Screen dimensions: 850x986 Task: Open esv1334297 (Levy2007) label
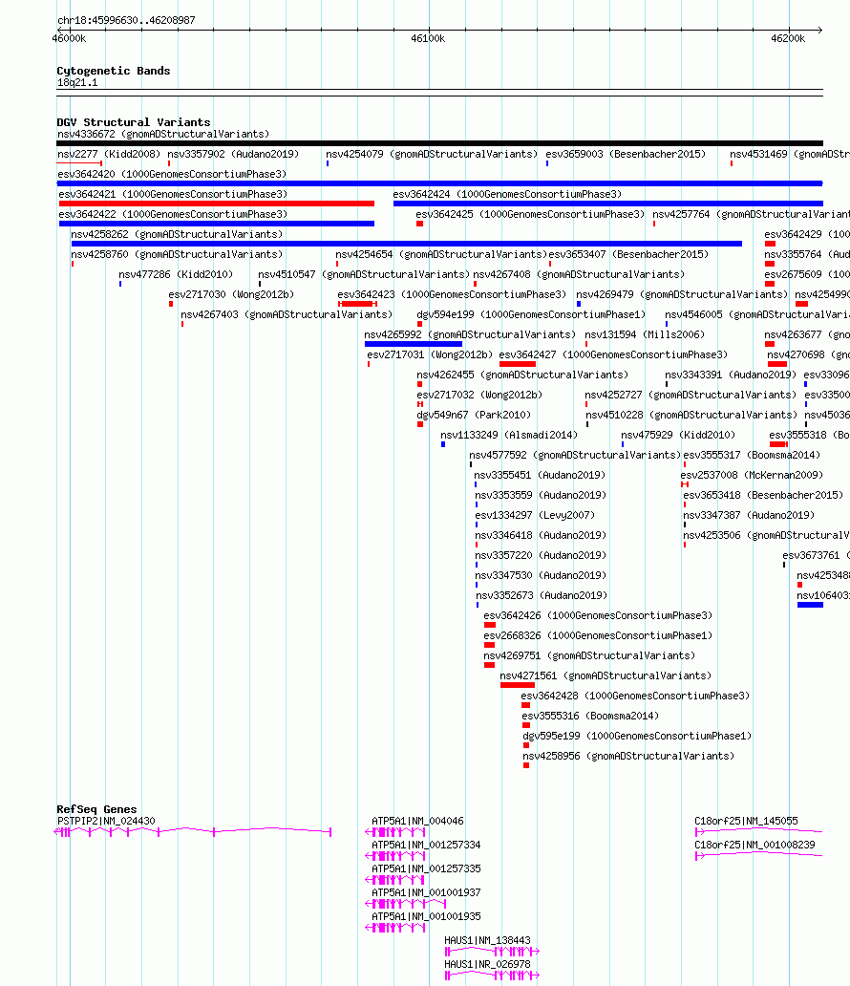535,515
